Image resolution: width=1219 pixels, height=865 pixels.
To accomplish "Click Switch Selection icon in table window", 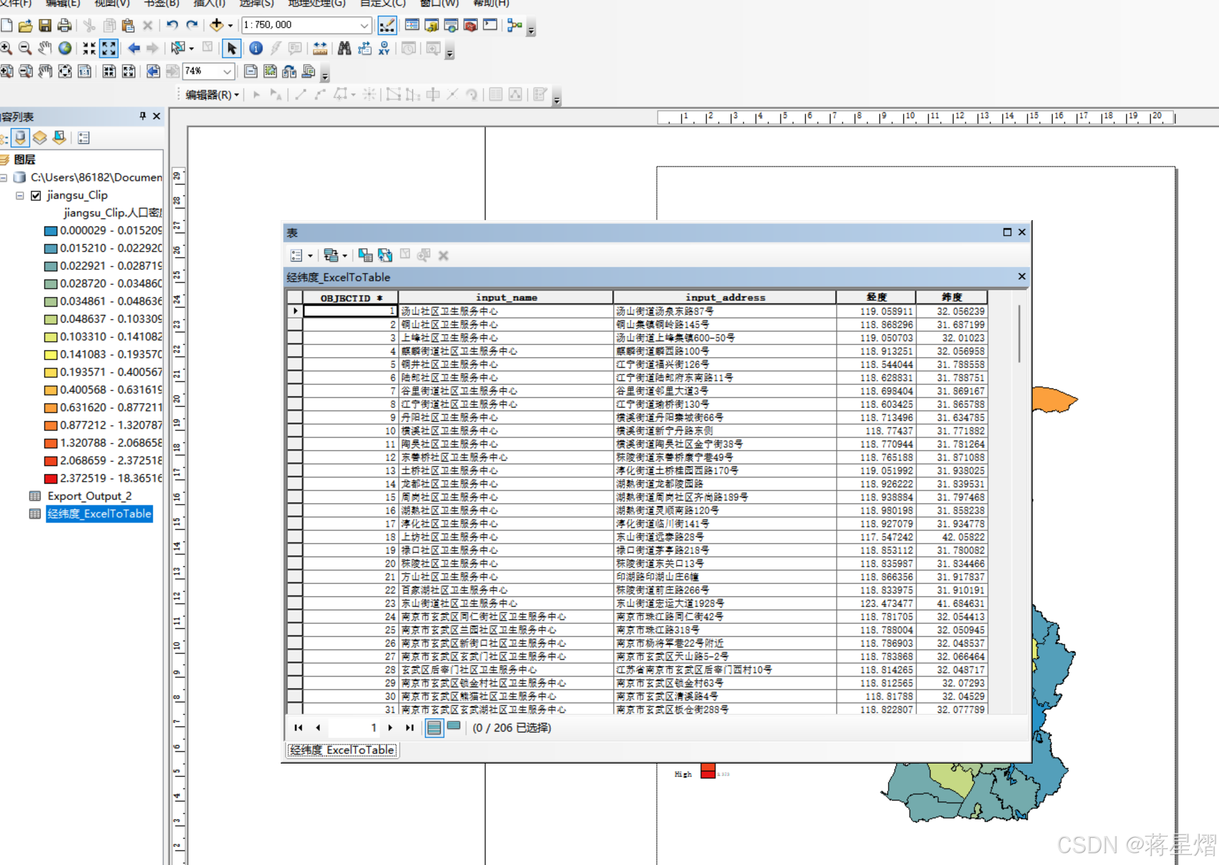I will click(385, 255).
